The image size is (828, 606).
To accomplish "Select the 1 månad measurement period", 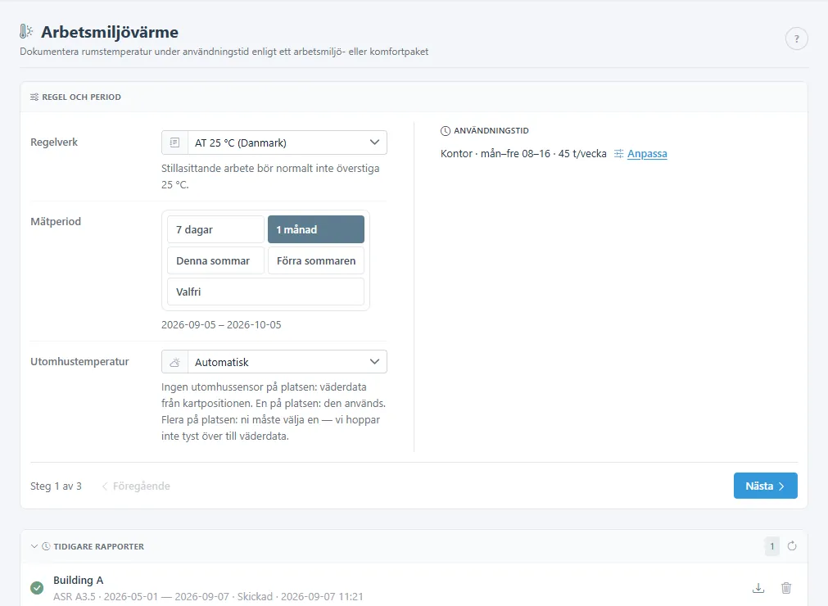I will [x=316, y=229].
